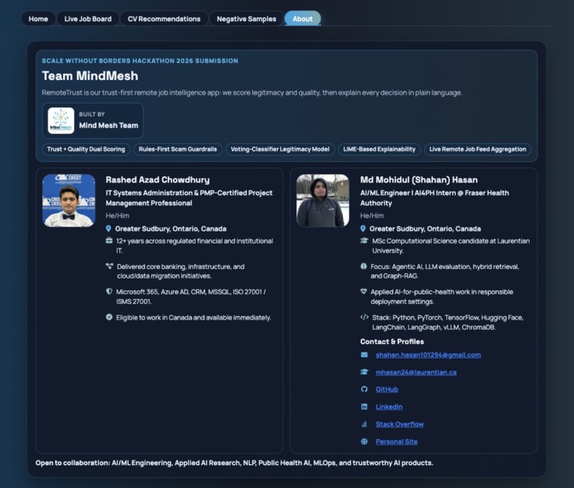
Task: Click the location pin icon in Rashed's card
Action: [108, 229]
